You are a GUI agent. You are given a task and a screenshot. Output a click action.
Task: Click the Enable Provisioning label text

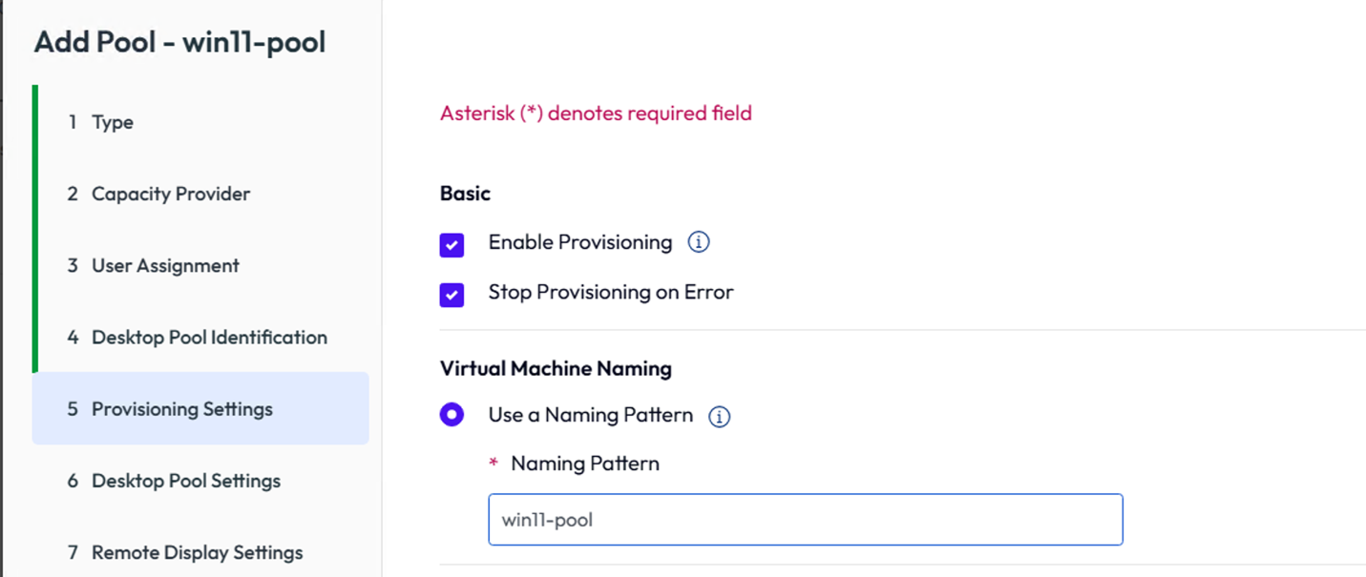click(580, 242)
